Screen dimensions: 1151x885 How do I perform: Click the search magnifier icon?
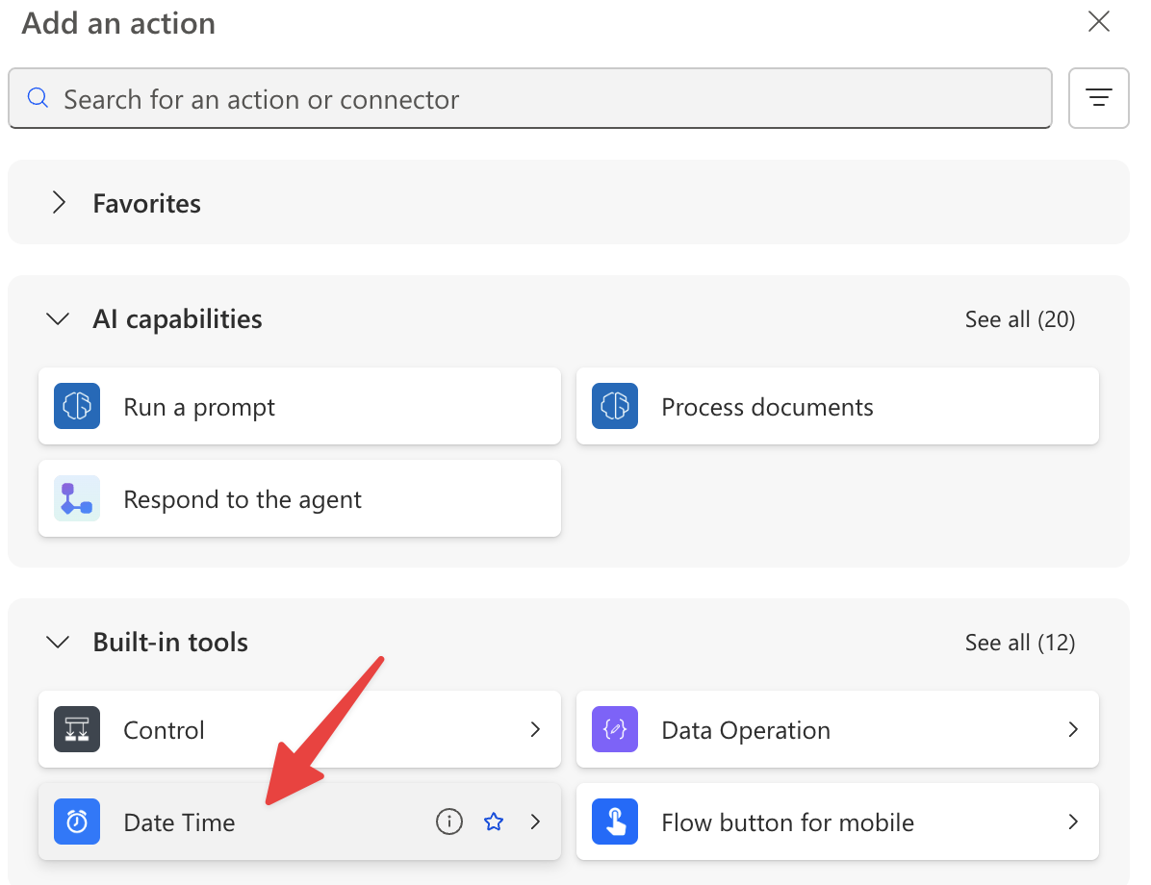pyautogui.click(x=38, y=97)
